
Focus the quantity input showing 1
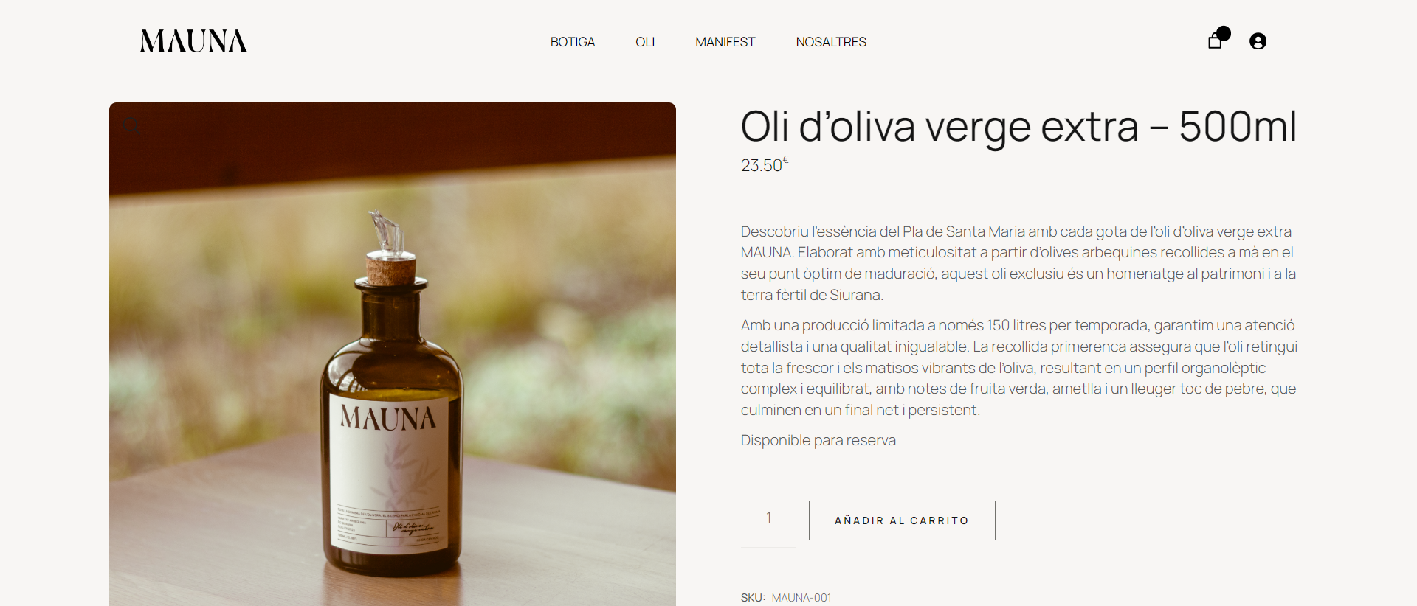pyautogui.click(x=769, y=518)
